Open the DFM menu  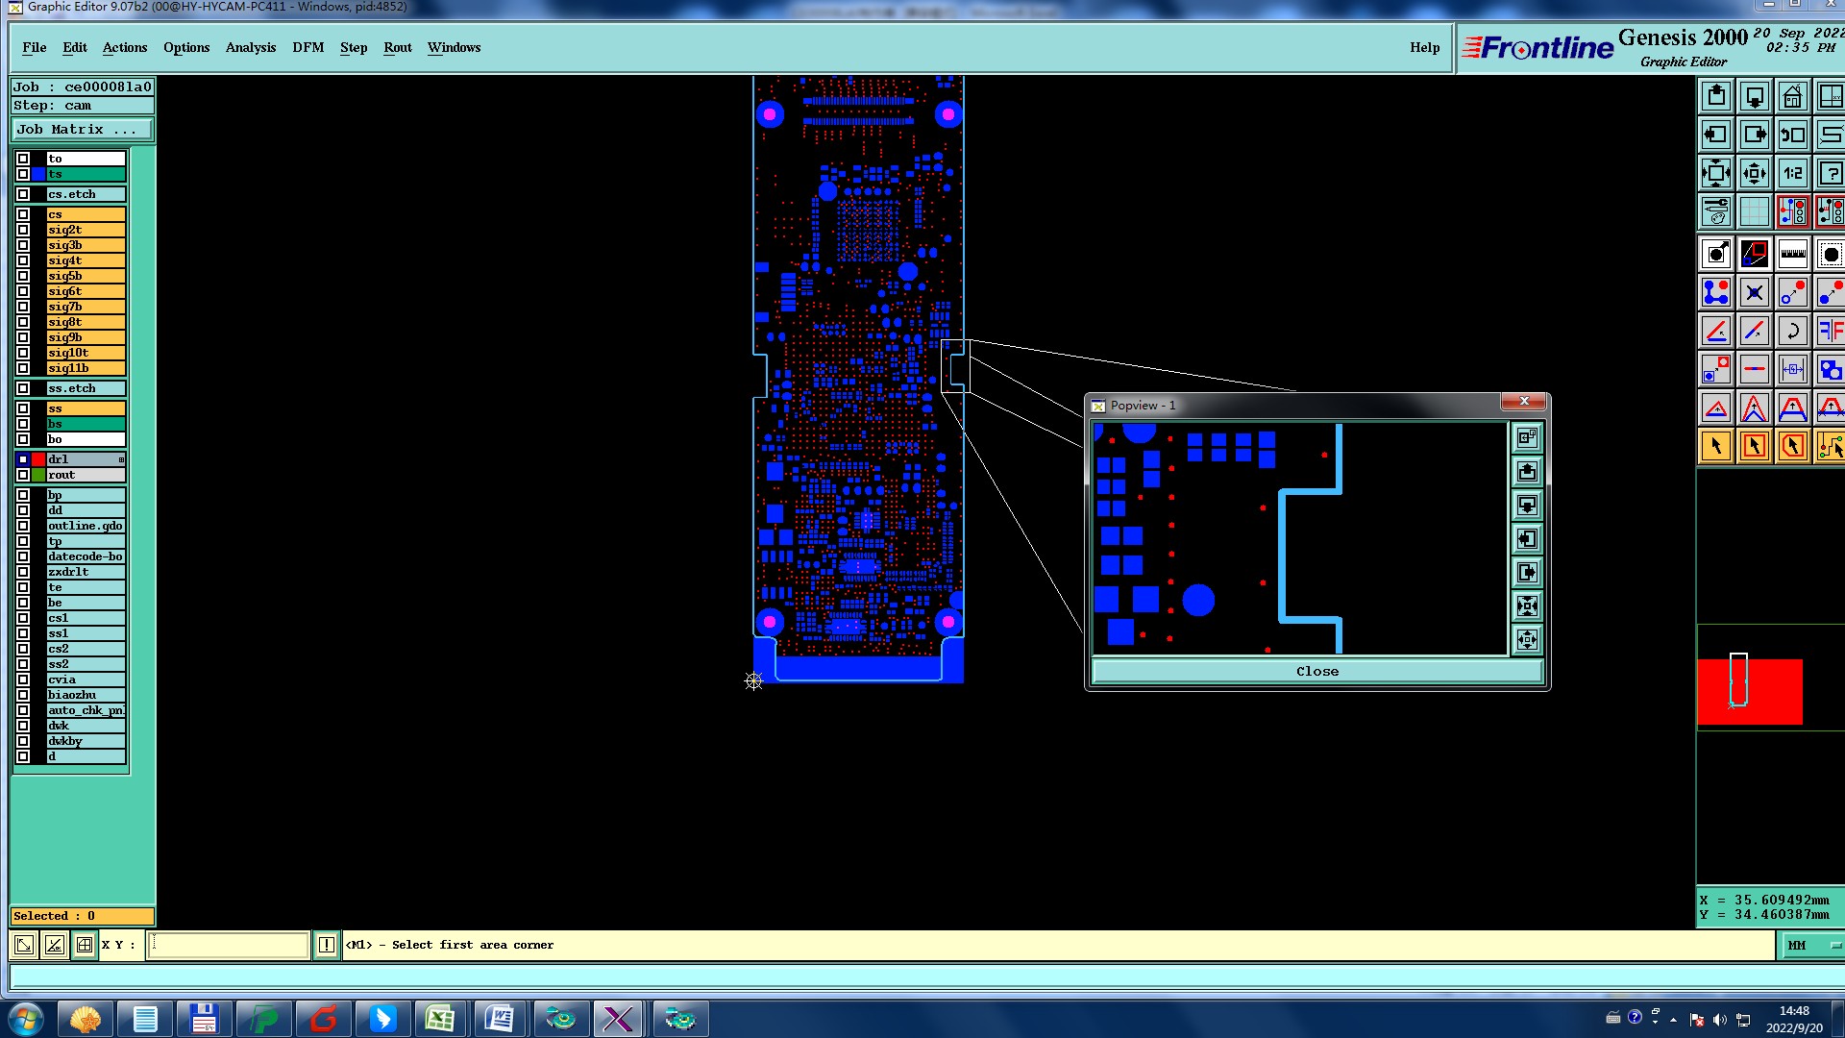point(307,47)
